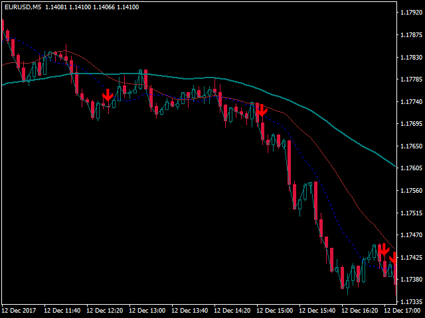This screenshot has height=318, width=425.
Task: Click the 12 Dec 17:00 time label
Action: coord(402,310)
